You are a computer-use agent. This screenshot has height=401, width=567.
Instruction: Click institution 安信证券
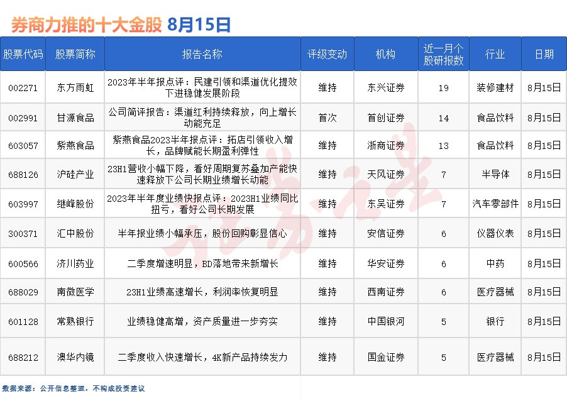click(386, 233)
